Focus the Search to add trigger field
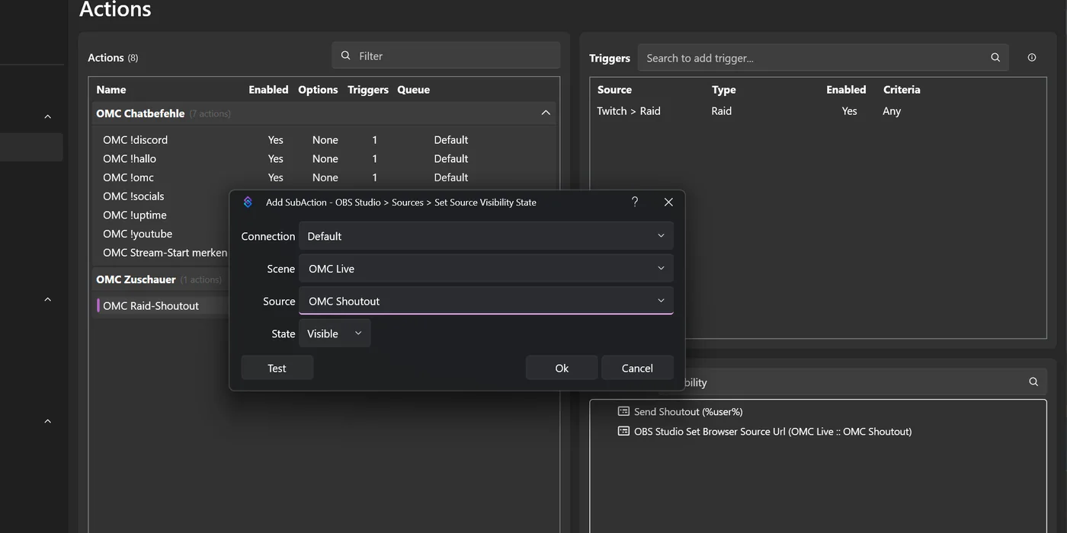This screenshot has width=1067, height=533. (823, 58)
